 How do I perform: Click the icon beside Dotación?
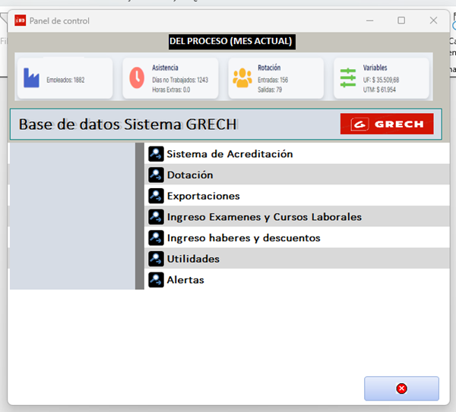[156, 175]
